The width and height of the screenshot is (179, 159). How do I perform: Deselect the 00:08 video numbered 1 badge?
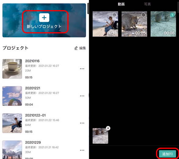pos(172,15)
